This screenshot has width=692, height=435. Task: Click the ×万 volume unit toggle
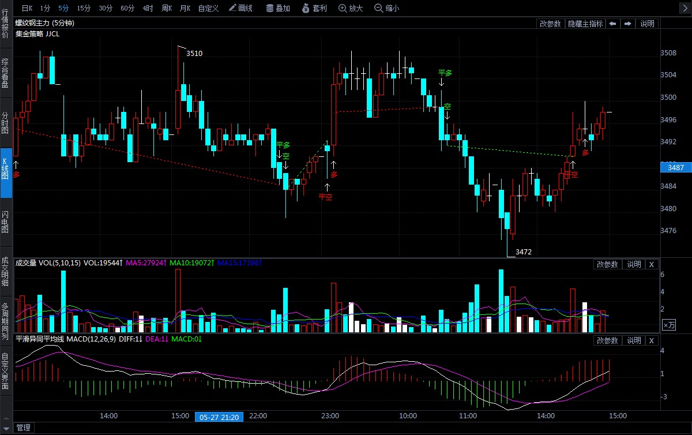669,325
